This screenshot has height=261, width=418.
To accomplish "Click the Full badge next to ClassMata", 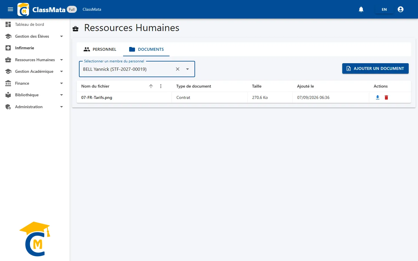I will [x=72, y=9].
